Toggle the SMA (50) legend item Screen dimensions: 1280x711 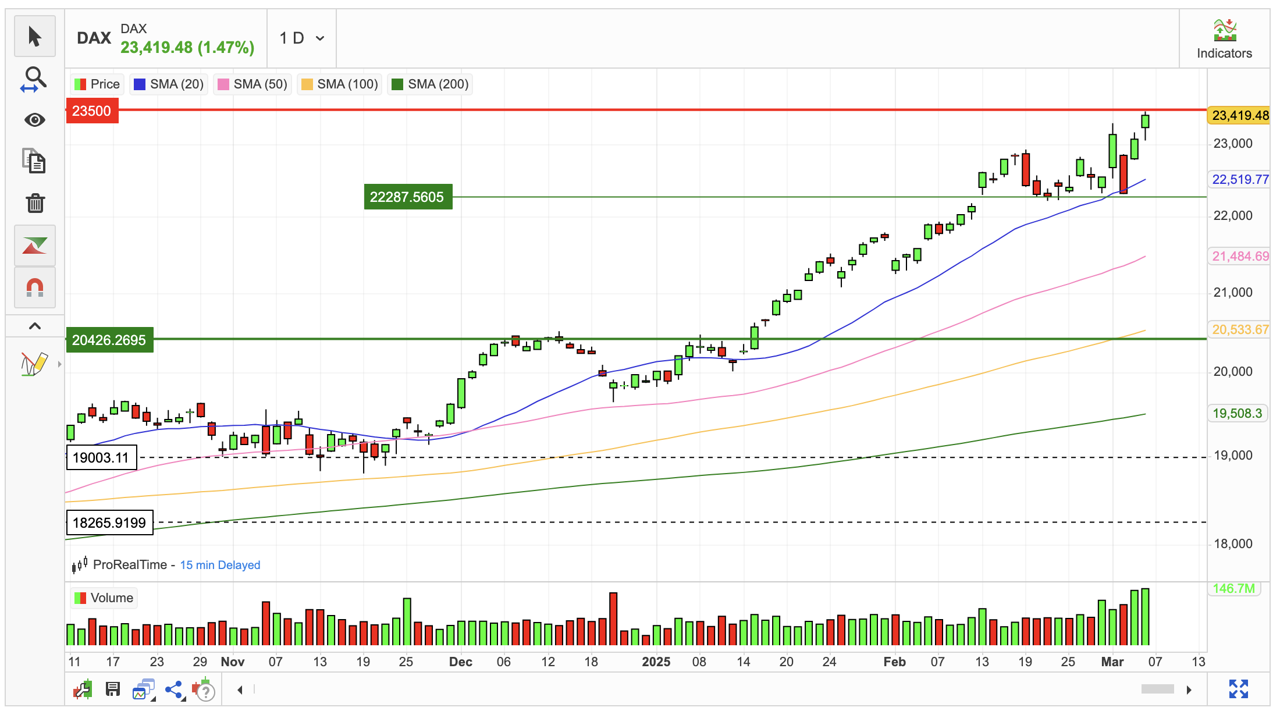[253, 84]
